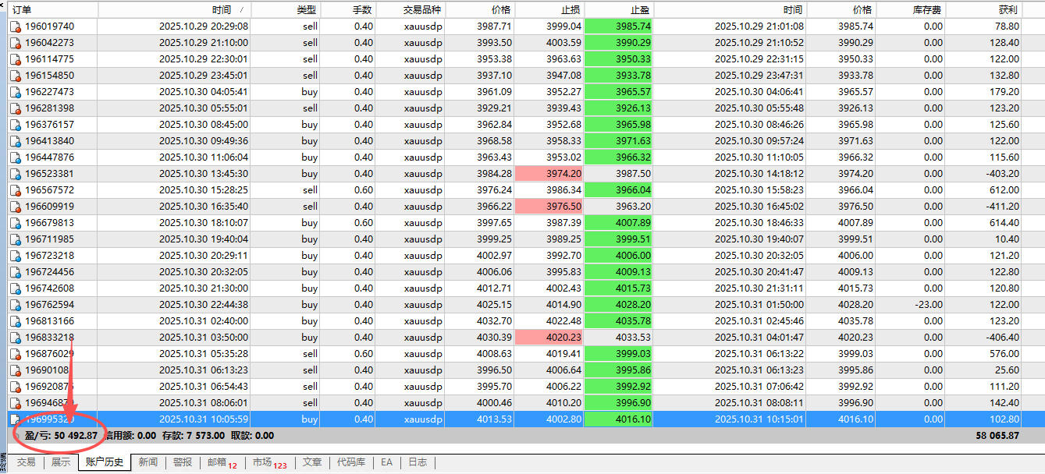1045x474 pixels.
Task: Sort by the 止盈 column header
Action: (619, 10)
